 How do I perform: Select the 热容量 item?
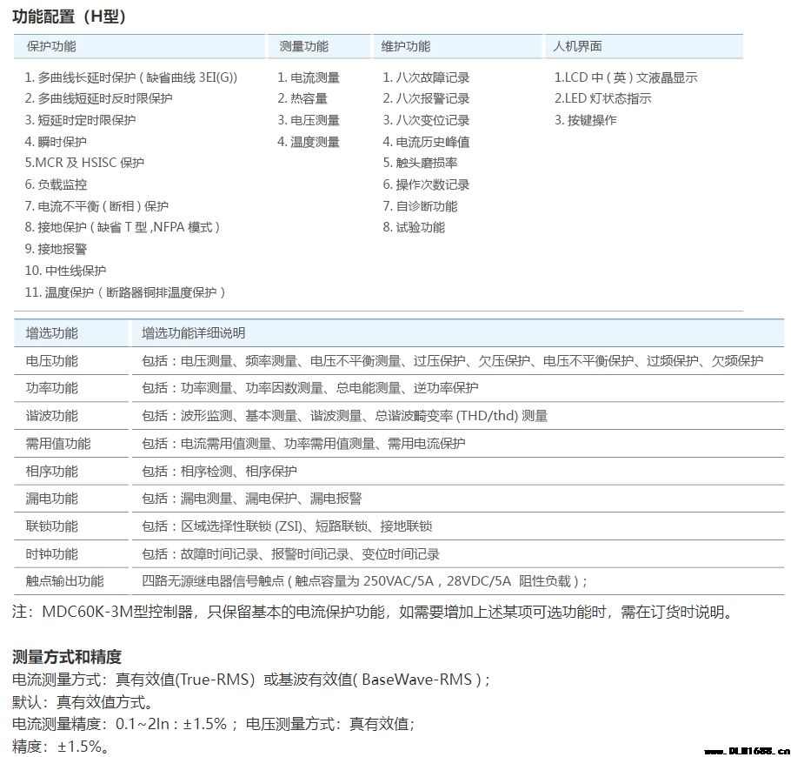coord(302,98)
